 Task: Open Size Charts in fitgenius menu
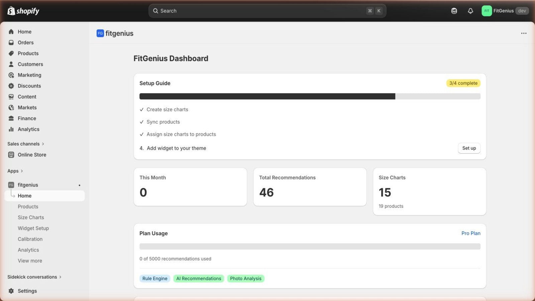click(x=31, y=217)
